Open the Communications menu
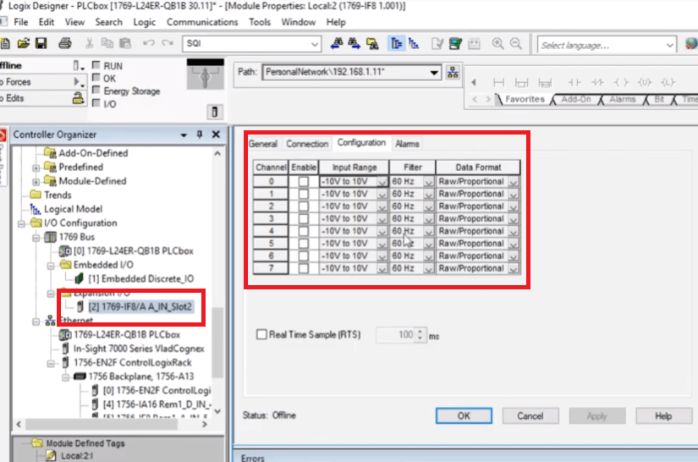Image resolution: width=698 pixels, height=462 pixels. (x=202, y=22)
